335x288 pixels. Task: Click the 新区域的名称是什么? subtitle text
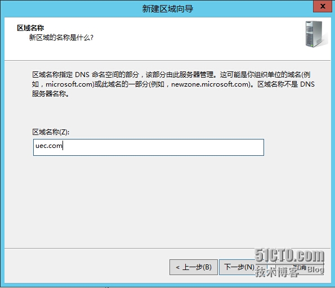pyautogui.click(x=61, y=38)
